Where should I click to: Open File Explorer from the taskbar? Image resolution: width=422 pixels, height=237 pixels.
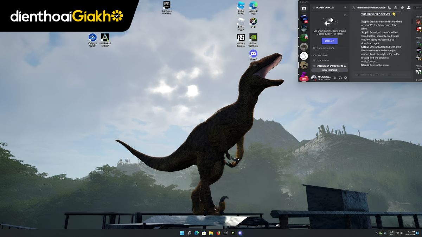(211, 233)
